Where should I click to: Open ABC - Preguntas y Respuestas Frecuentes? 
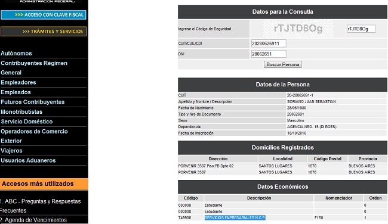point(41,206)
